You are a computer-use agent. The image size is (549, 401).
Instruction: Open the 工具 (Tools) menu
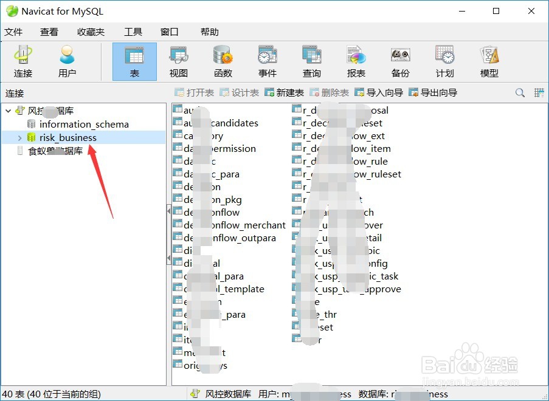133,32
